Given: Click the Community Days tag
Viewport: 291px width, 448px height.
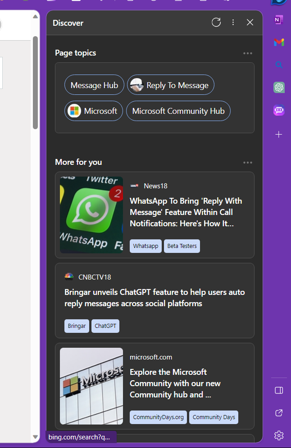Looking at the screenshot, I should point(214,417).
